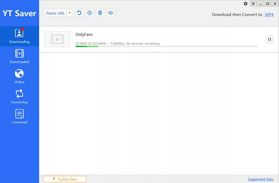Click the YT Saver logo text
279x183 pixels.
coord(19,14)
